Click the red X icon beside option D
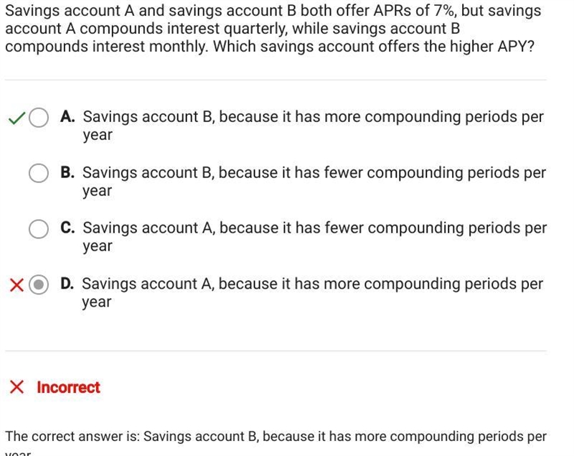 tap(17, 285)
